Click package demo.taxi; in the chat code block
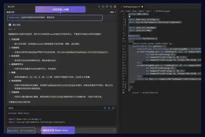Image resolution: width=205 pixels, height=137 pixels. [19, 113]
